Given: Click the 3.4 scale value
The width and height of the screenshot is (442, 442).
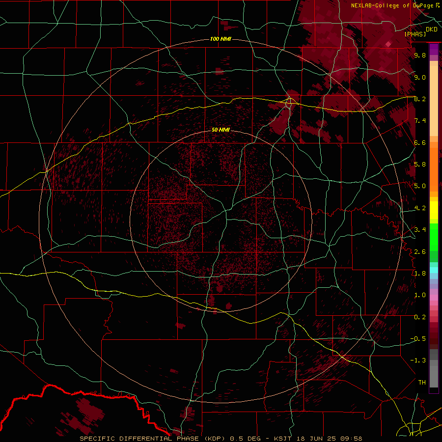Looking at the screenshot, I should (420, 230).
